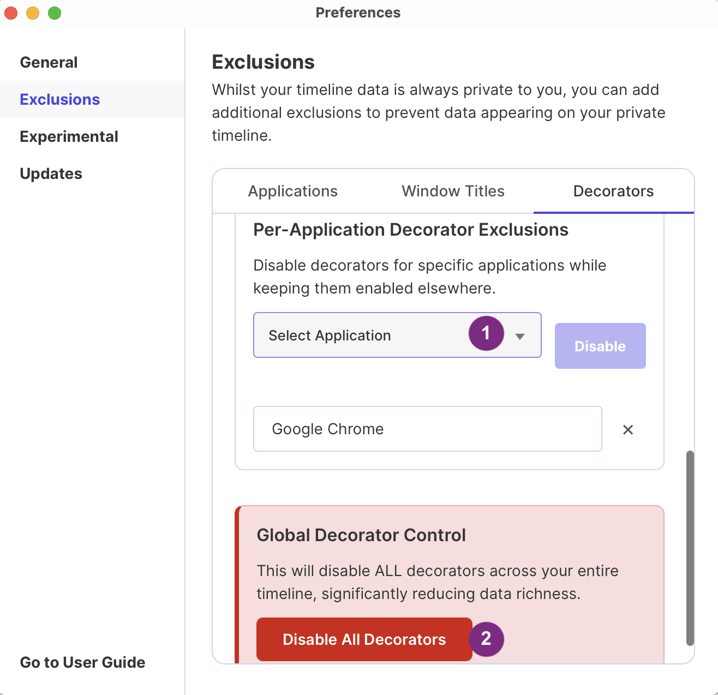Click the purple number 1 badge

[x=486, y=333]
